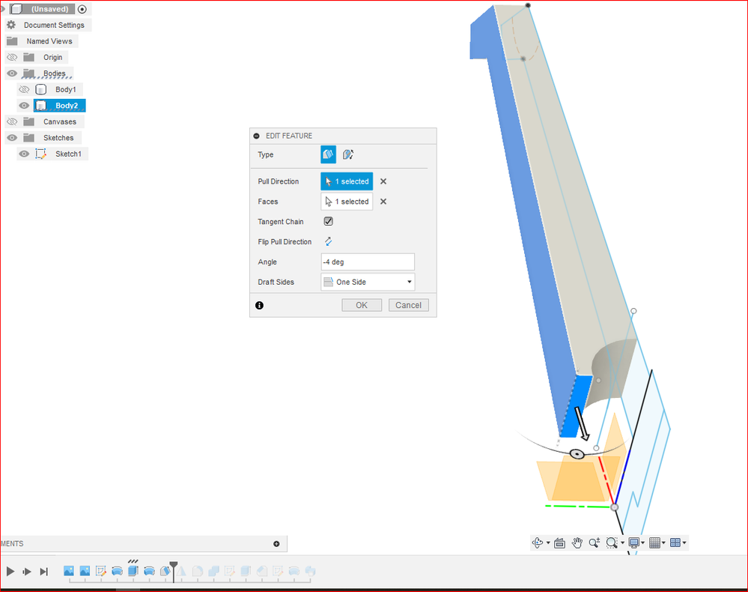The width and height of the screenshot is (748, 592).
Task: Select the Sketch1 item in browser
Action: (68, 154)
